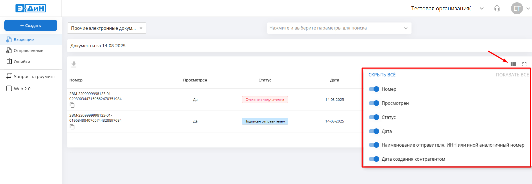Open the headset support icon
This screenshot has height=184, width=532.
tap(497, 8)
